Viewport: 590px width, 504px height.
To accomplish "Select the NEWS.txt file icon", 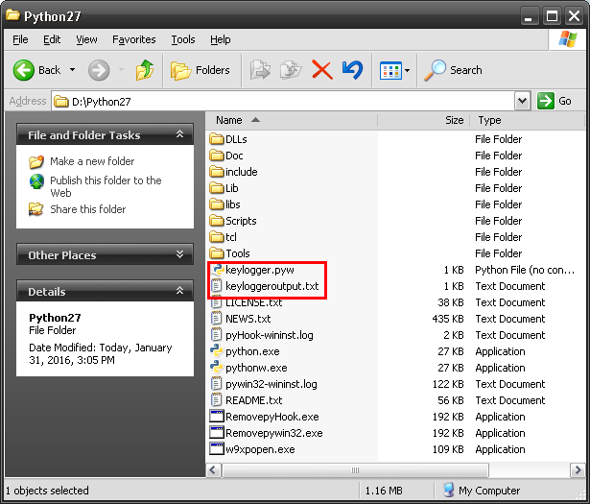I will [217, 319].
